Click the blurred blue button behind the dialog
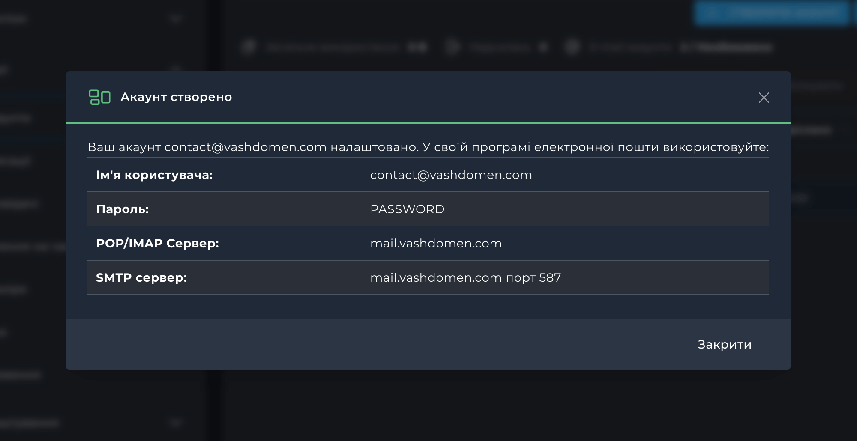This screenshot has height=441, width=857. (771, 13)
